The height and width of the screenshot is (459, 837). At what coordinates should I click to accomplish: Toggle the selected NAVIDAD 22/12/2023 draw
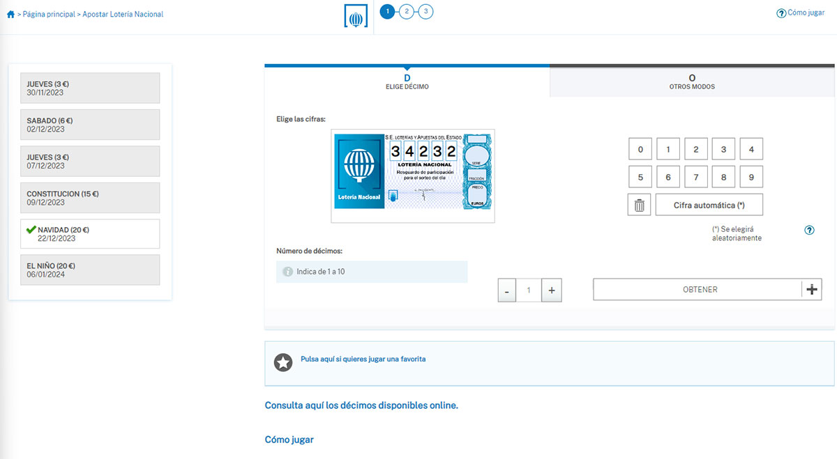(89, 233)
